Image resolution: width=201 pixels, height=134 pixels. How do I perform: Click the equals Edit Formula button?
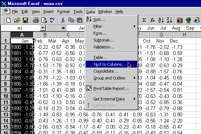tap(63, 28)
